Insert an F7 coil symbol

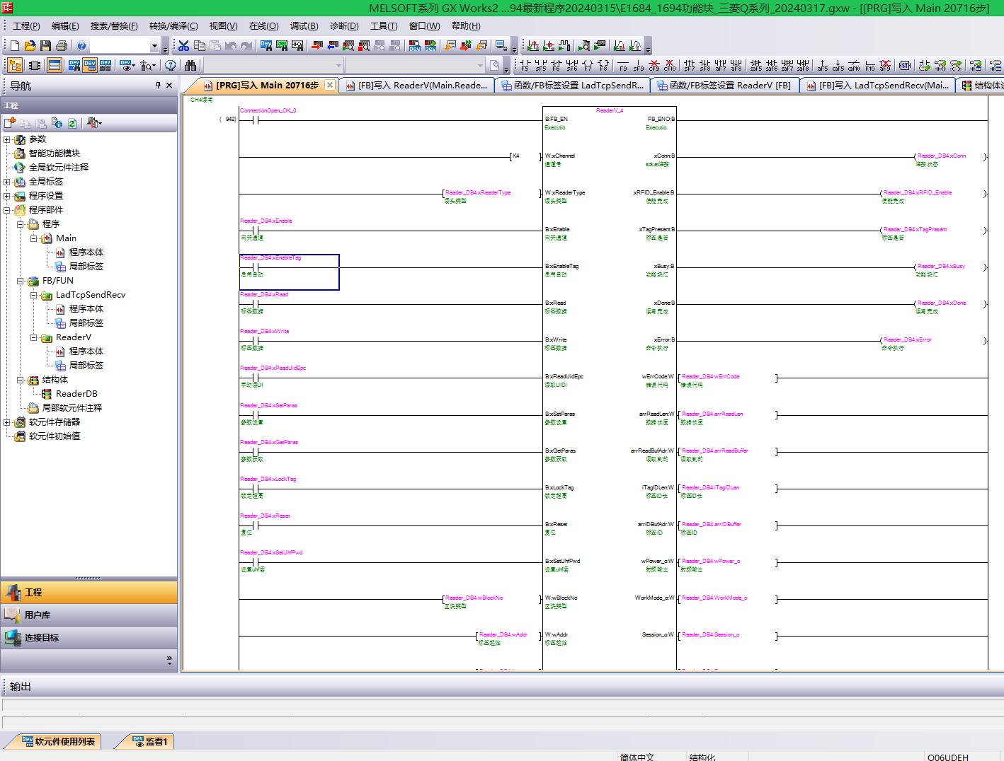(588, 66)
